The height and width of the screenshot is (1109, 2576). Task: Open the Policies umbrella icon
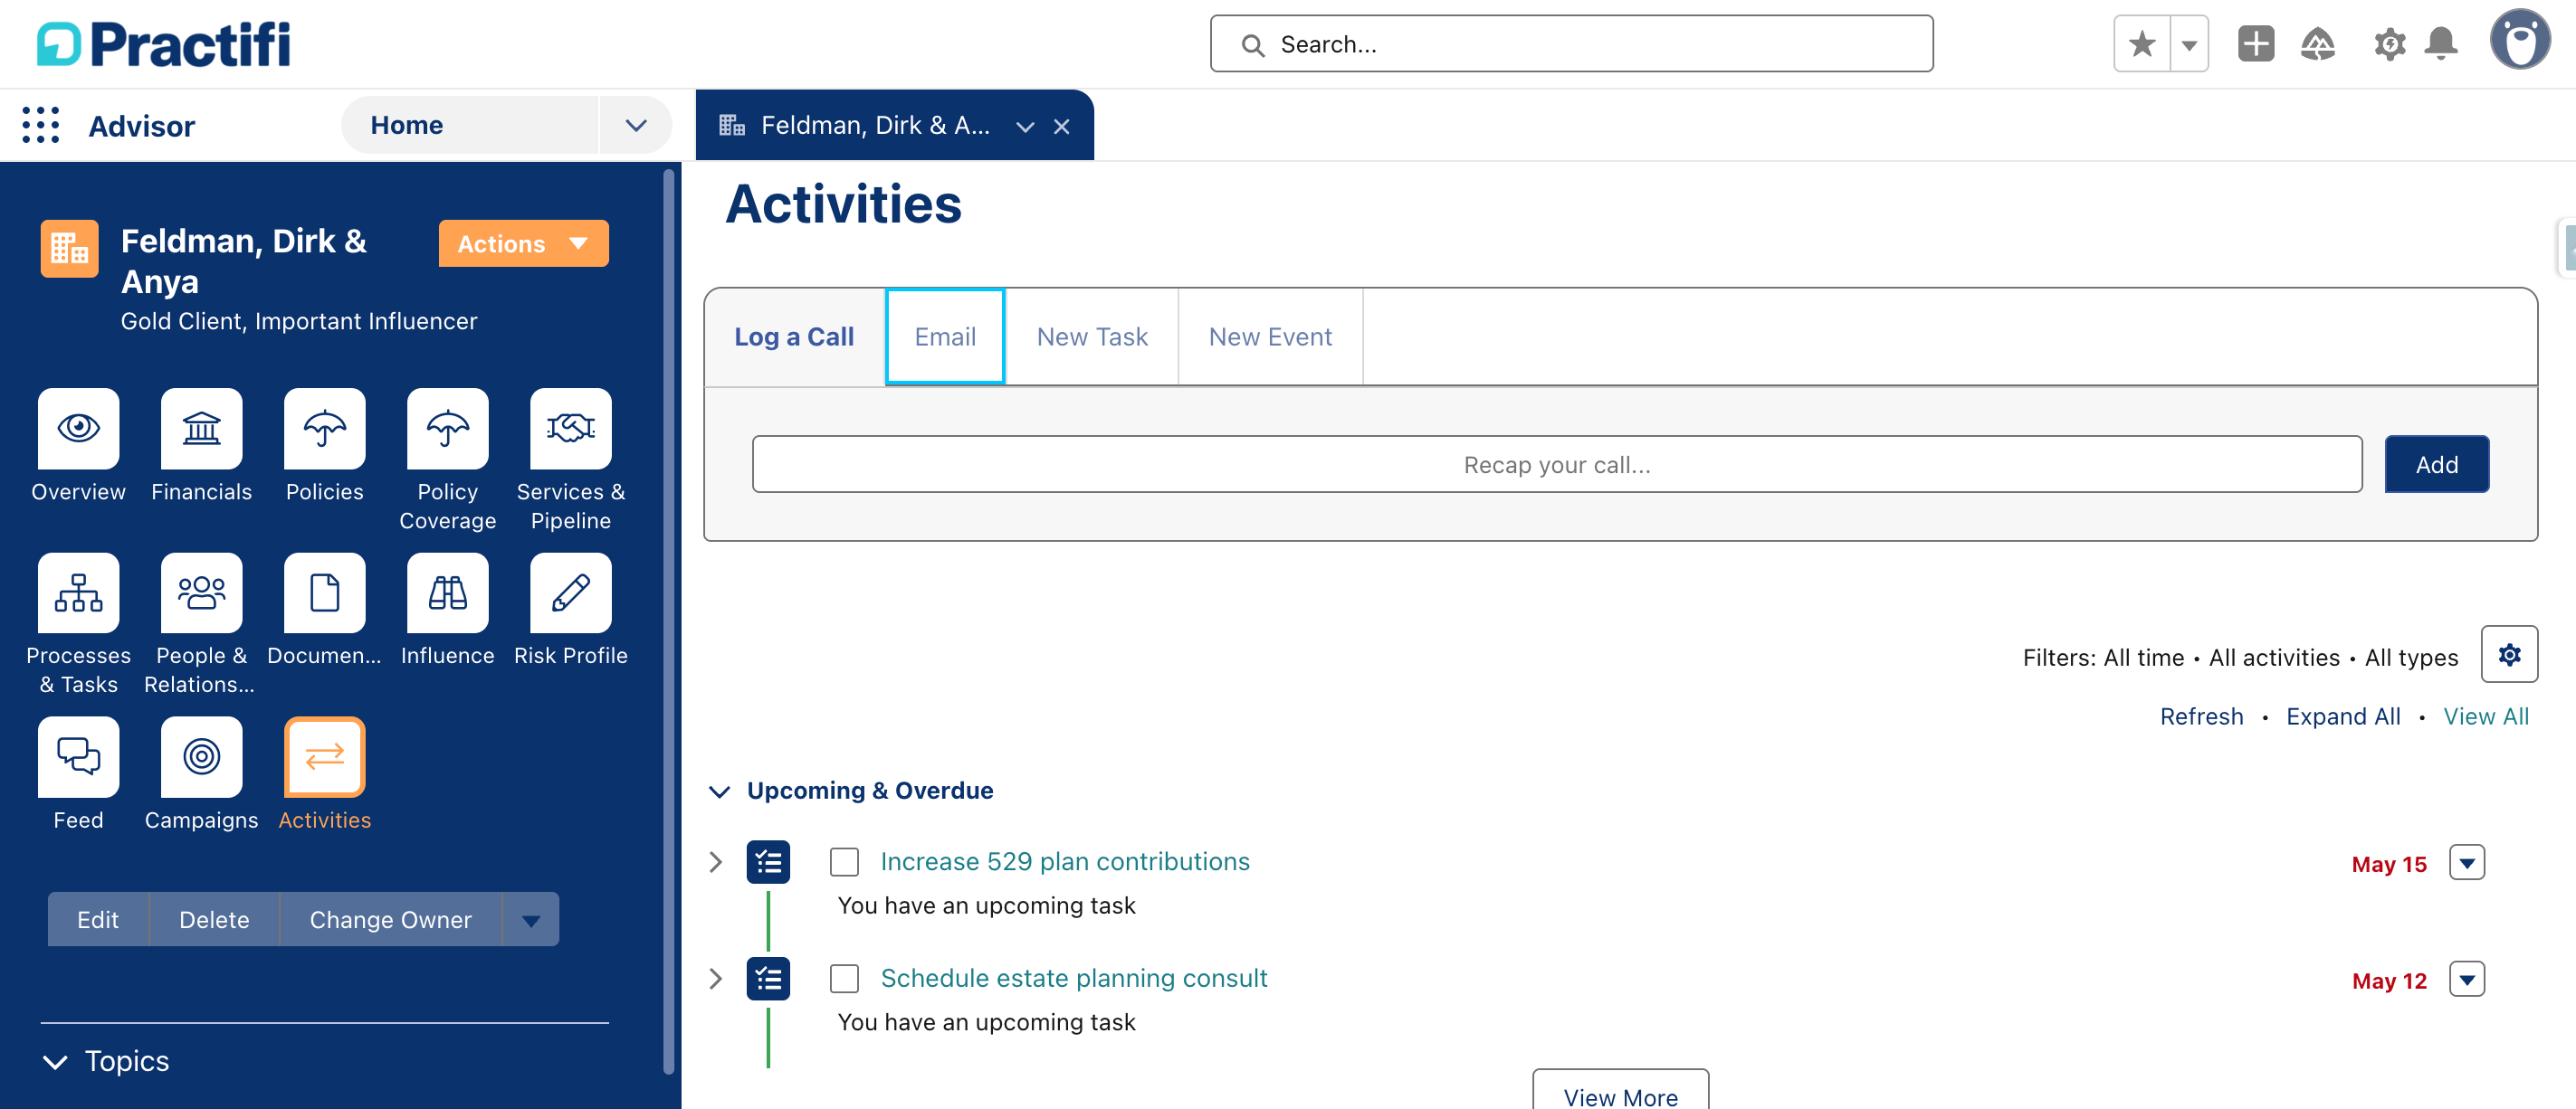pyautogui.click(x=324, y=428)
